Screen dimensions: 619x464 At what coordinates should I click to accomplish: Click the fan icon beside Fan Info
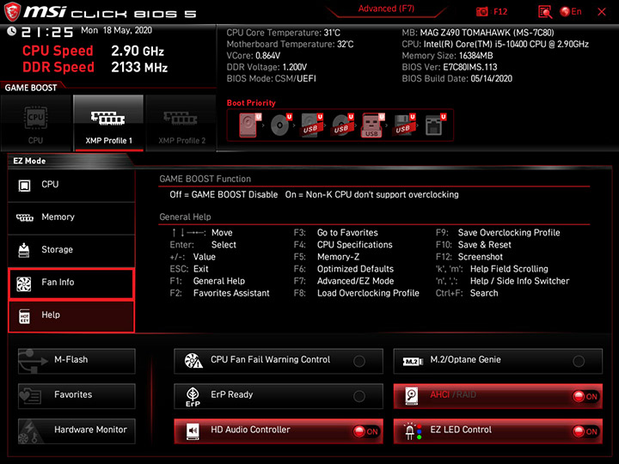[x=24, y=284]
